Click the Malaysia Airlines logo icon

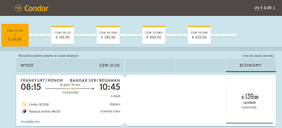tap(24, 111)
